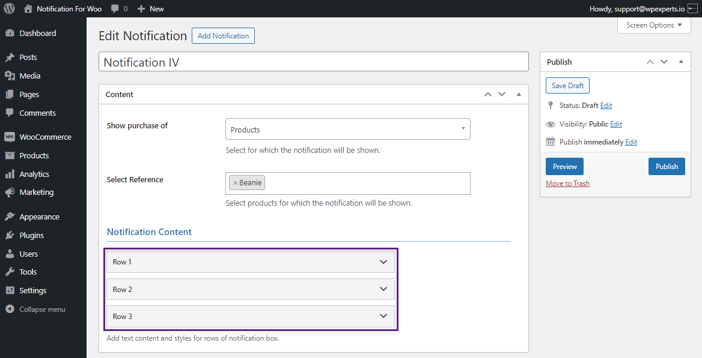Expand Row 3 accordion

(250, 317)
